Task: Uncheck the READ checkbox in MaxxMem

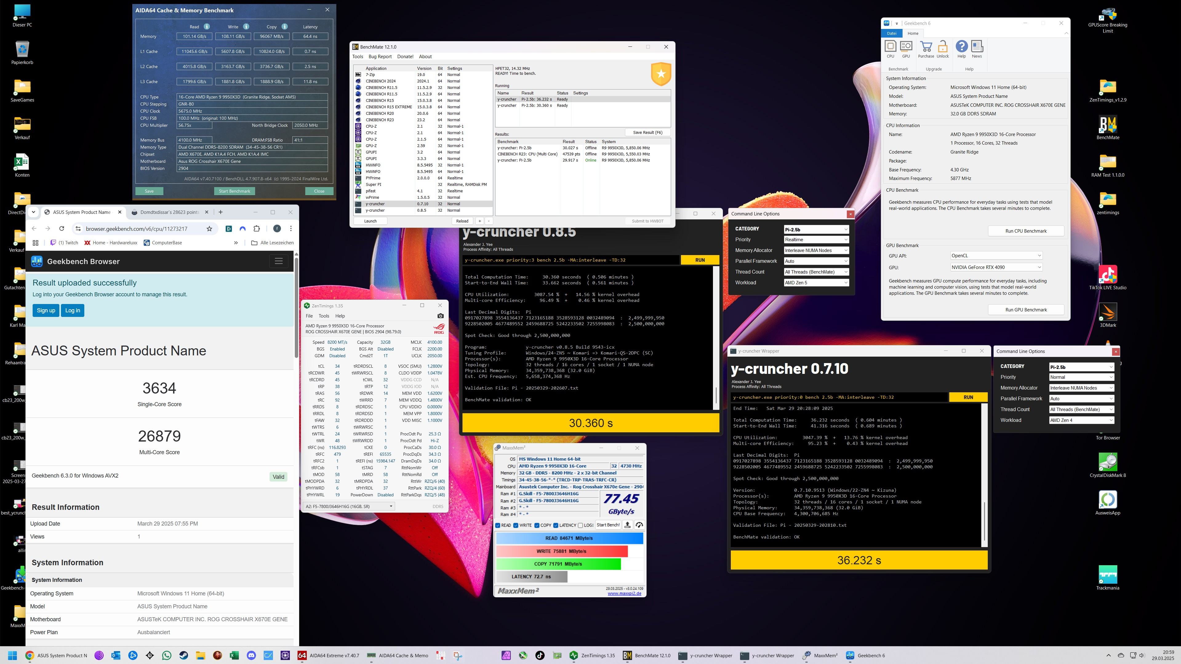Action: point(498,526)
